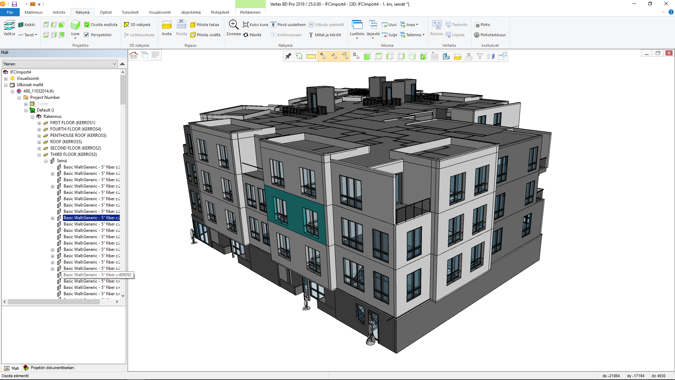Click the yellow clipping box icon in viewport toolbar
This screenshot has width=675, height=380.
(x=457, y=56)
